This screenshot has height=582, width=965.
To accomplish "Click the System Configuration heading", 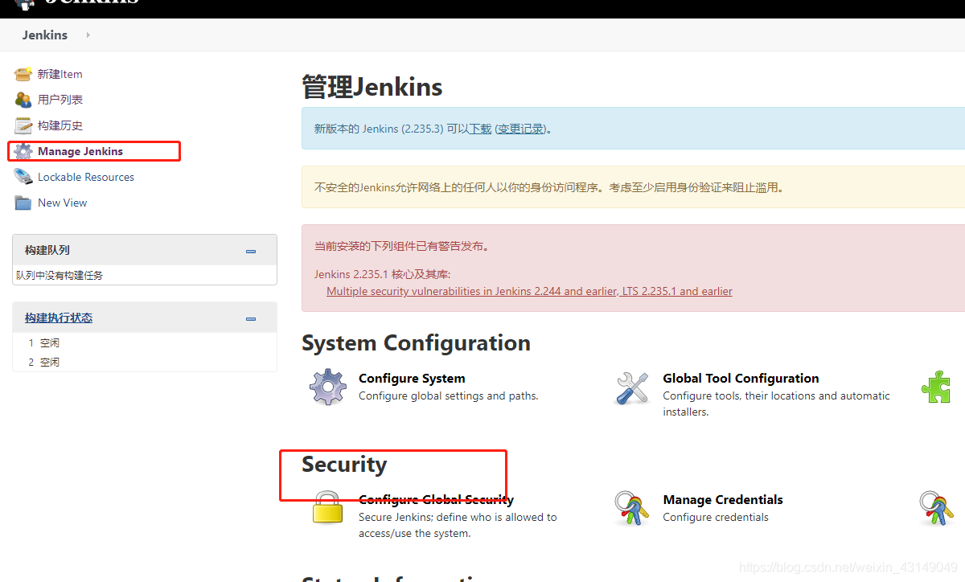I will click(416, 342).
